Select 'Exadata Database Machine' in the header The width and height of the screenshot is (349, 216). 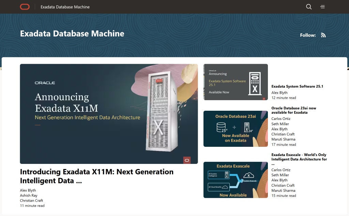point(65,7)
